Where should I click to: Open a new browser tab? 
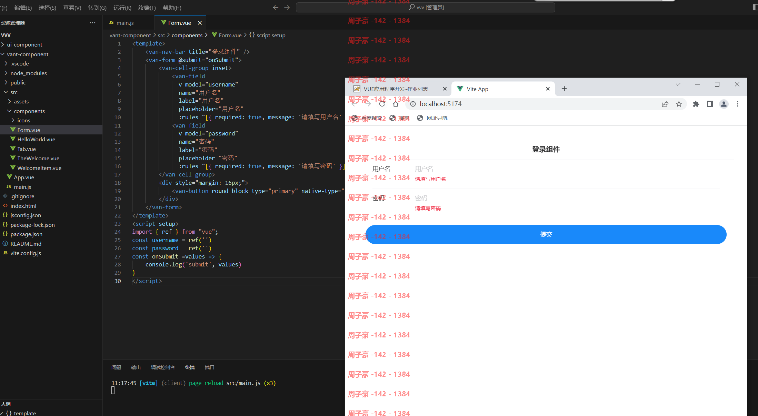click(x=564, y=89)
